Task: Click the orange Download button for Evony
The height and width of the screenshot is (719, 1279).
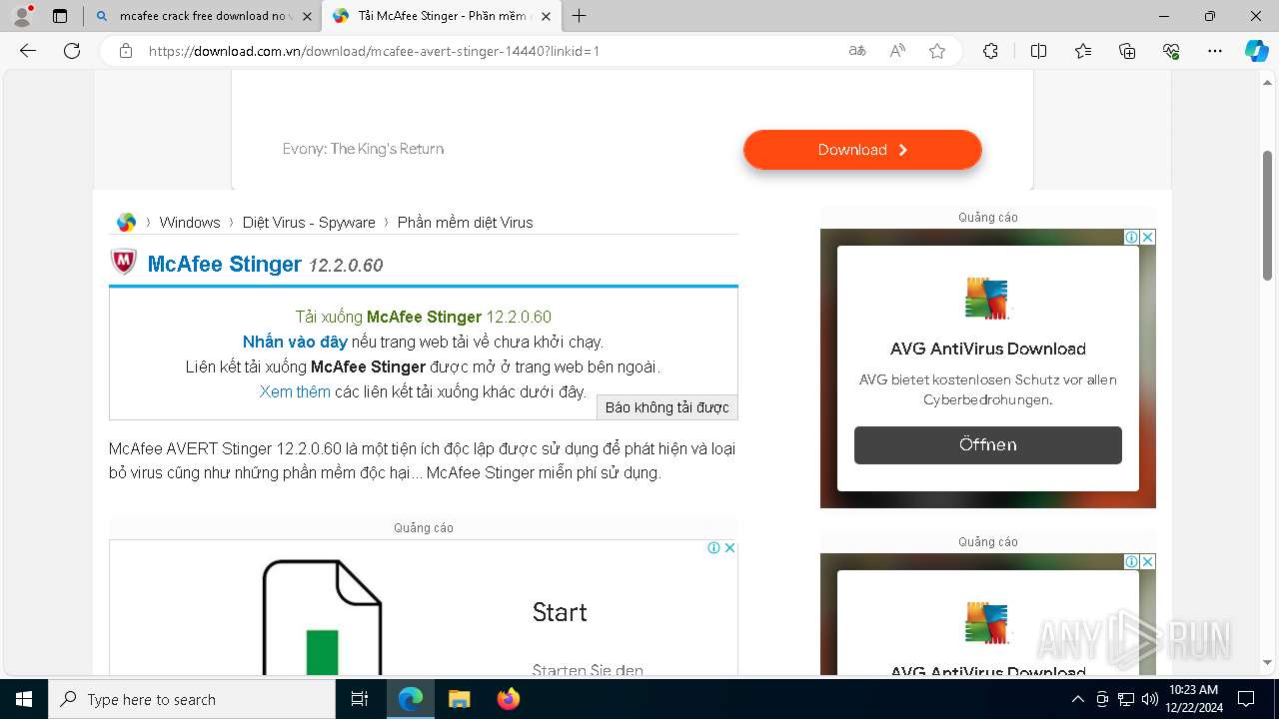Action: pyautogui.click(x=862, y=150)
